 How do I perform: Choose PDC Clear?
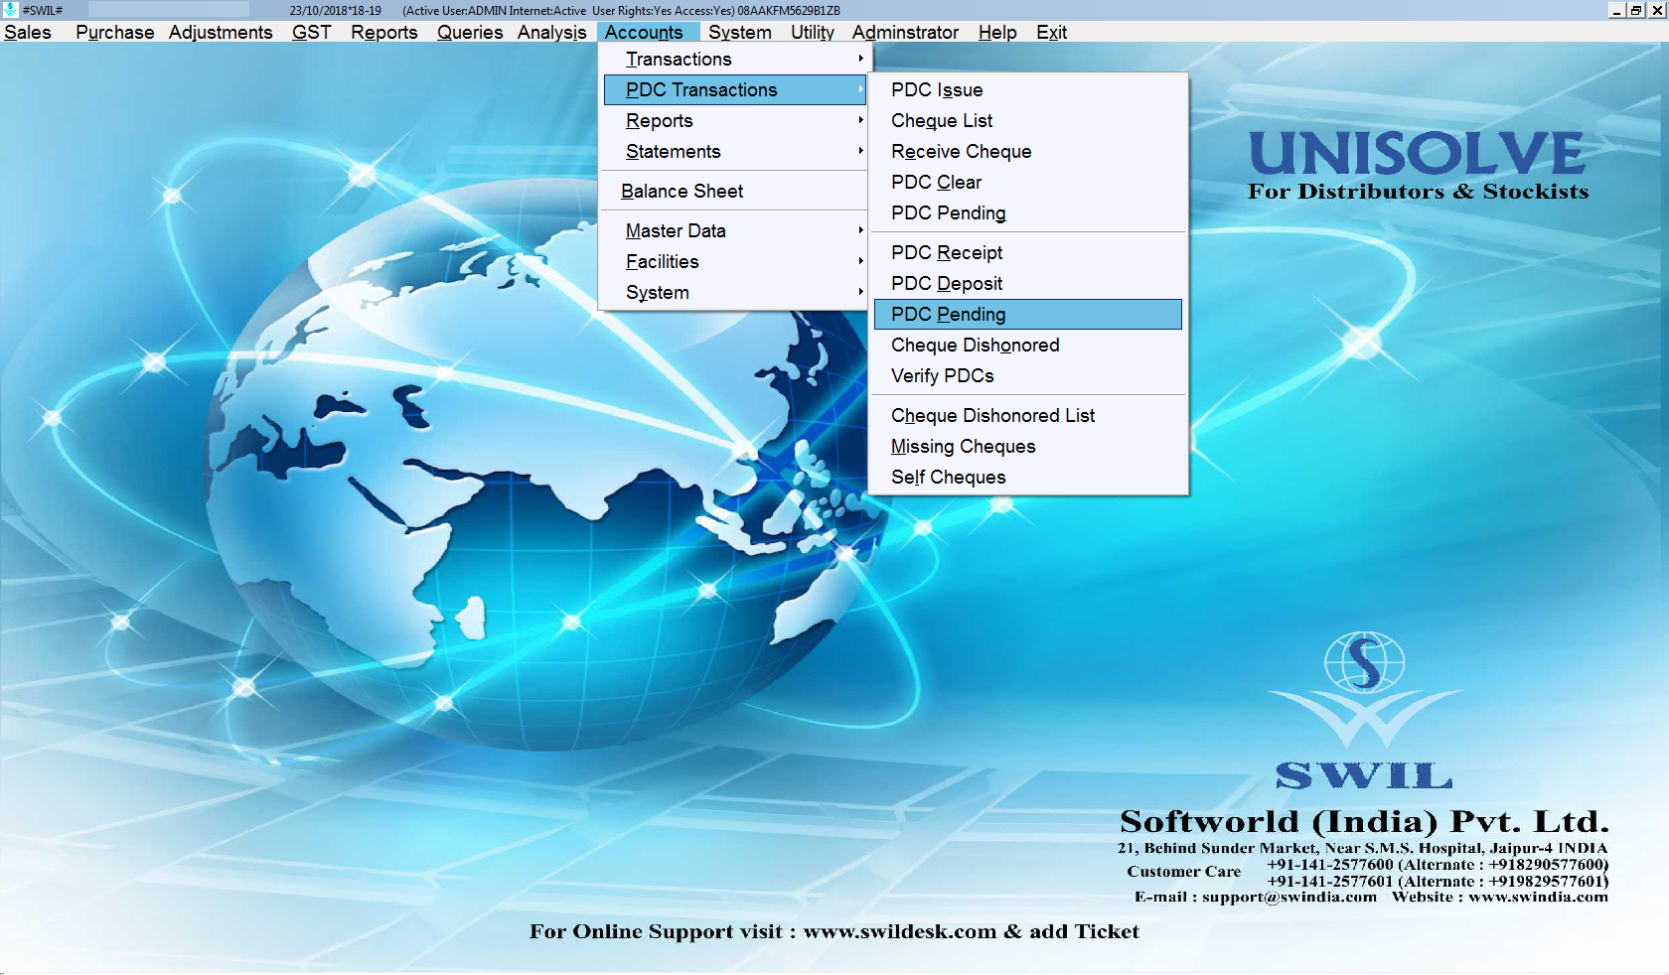tap(1028, 183)
